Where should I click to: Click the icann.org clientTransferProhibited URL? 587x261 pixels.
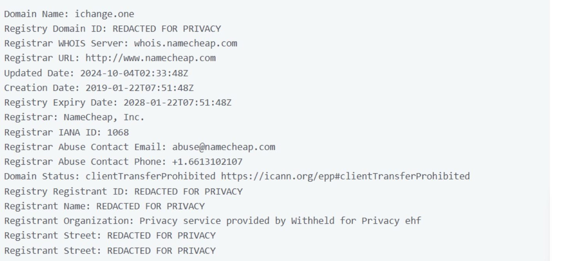pyautogui.click(x=345, y=177)
